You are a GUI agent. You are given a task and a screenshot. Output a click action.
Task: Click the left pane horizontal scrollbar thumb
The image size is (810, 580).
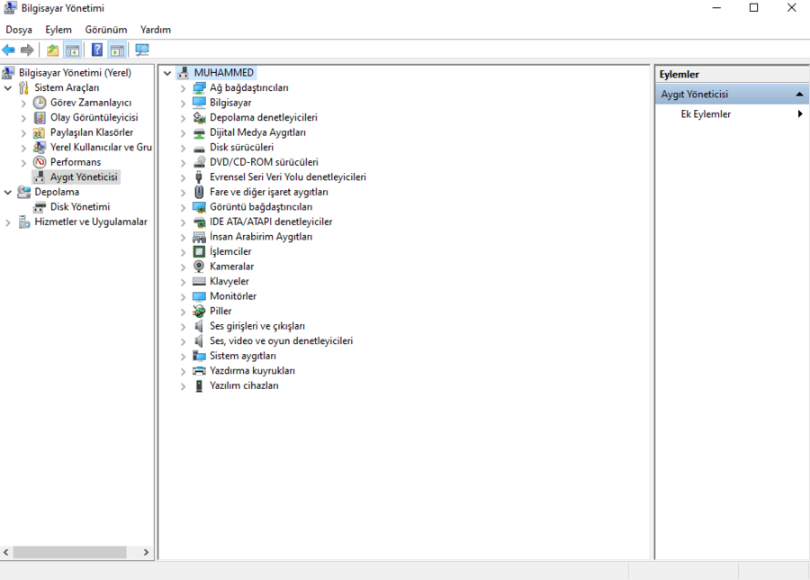[69, 553]
